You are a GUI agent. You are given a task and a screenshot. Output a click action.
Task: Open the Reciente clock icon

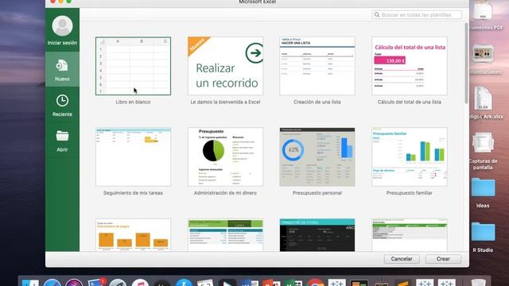pyautogui.click(x=62, y=101)
